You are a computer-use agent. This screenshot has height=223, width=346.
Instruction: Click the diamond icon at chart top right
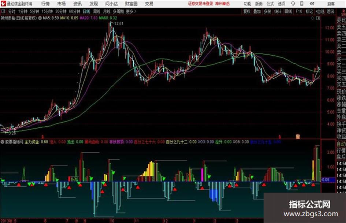pos(312,18)
